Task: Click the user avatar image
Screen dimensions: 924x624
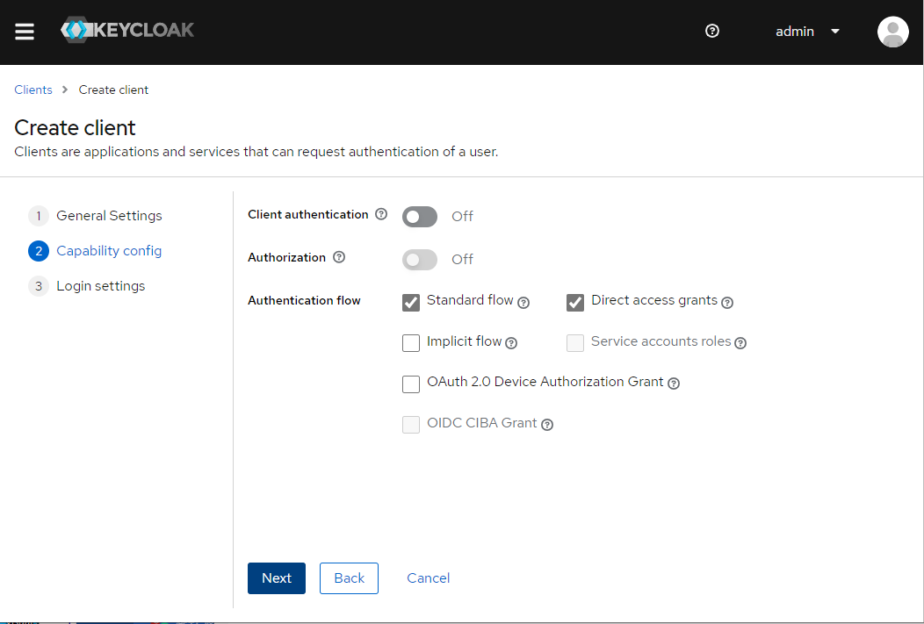Action: pos(892,32)
